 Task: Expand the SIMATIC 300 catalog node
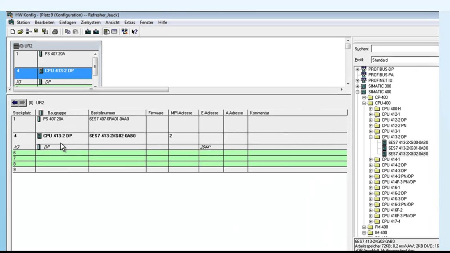coord(357,86)
